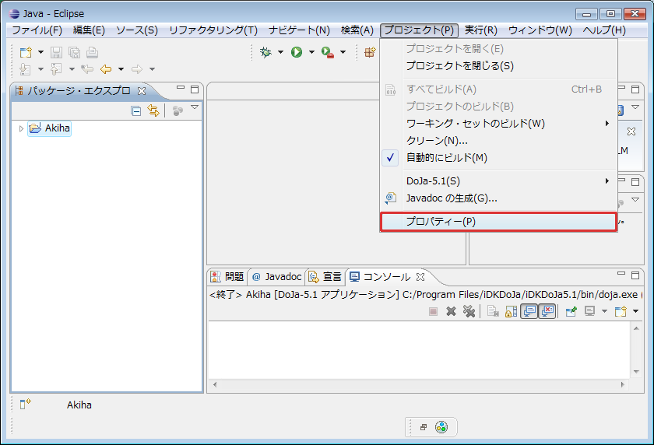654x445 pixels.
Task: Open the Run button dropdown arrow
Action: click(x=311, y=52)
